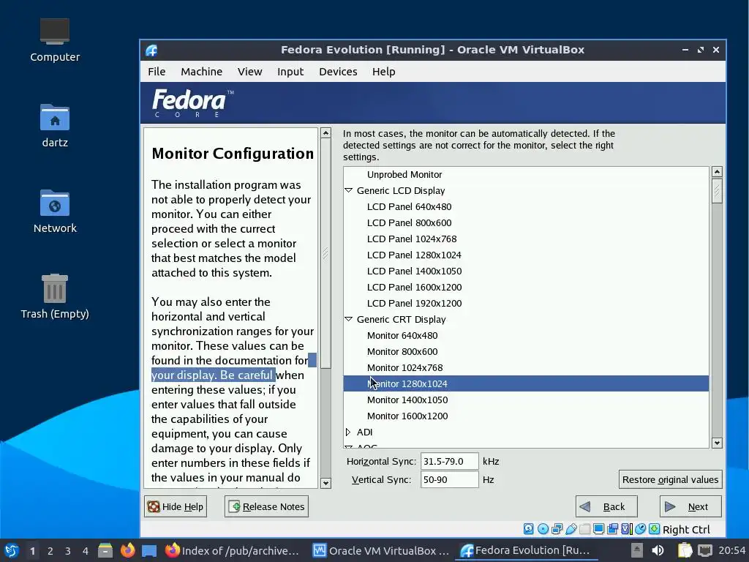Click the hard disk activity status icon
This screenshot has width=749, height=562.
(x=528, y=529)
